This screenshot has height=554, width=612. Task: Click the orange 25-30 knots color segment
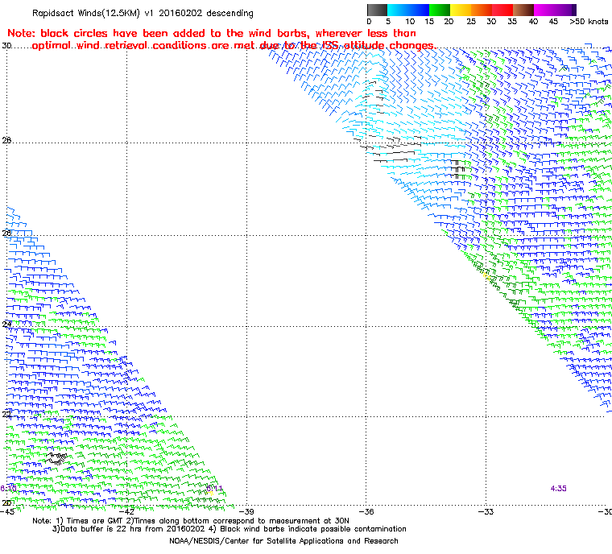pos(482,10)
